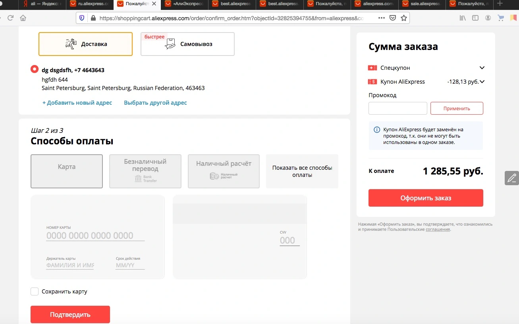Open the Firefox library
Viewport: 519px width, 324px height.
pyautogui.click(x=463, y=18)
